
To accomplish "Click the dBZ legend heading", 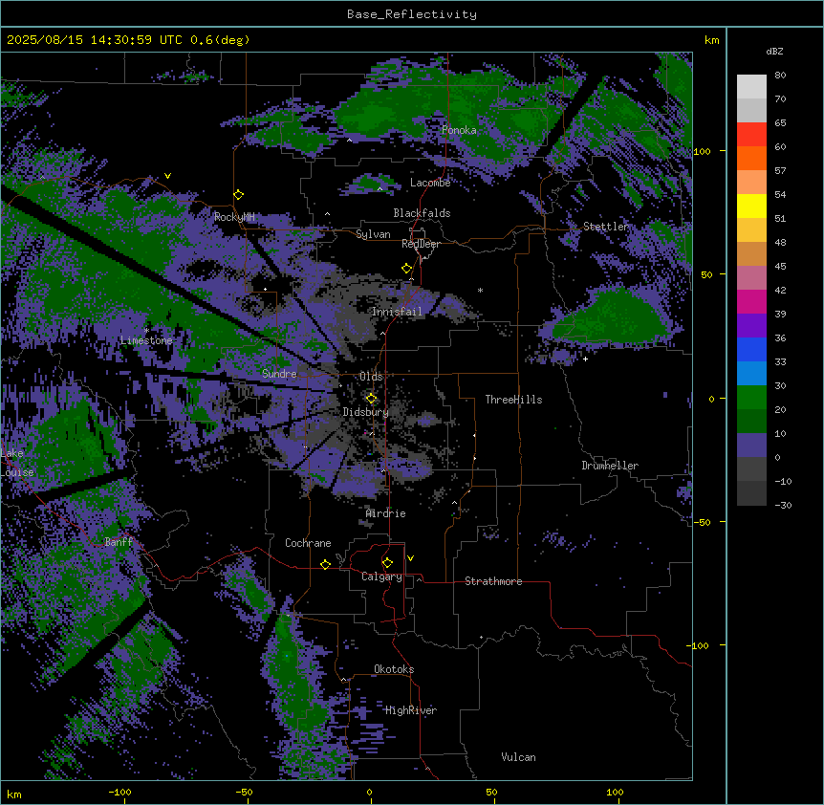I will click(x=774, y=52).
